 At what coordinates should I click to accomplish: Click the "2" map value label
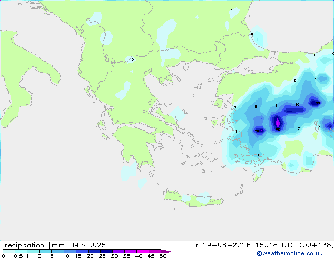(x=299, y=129)
